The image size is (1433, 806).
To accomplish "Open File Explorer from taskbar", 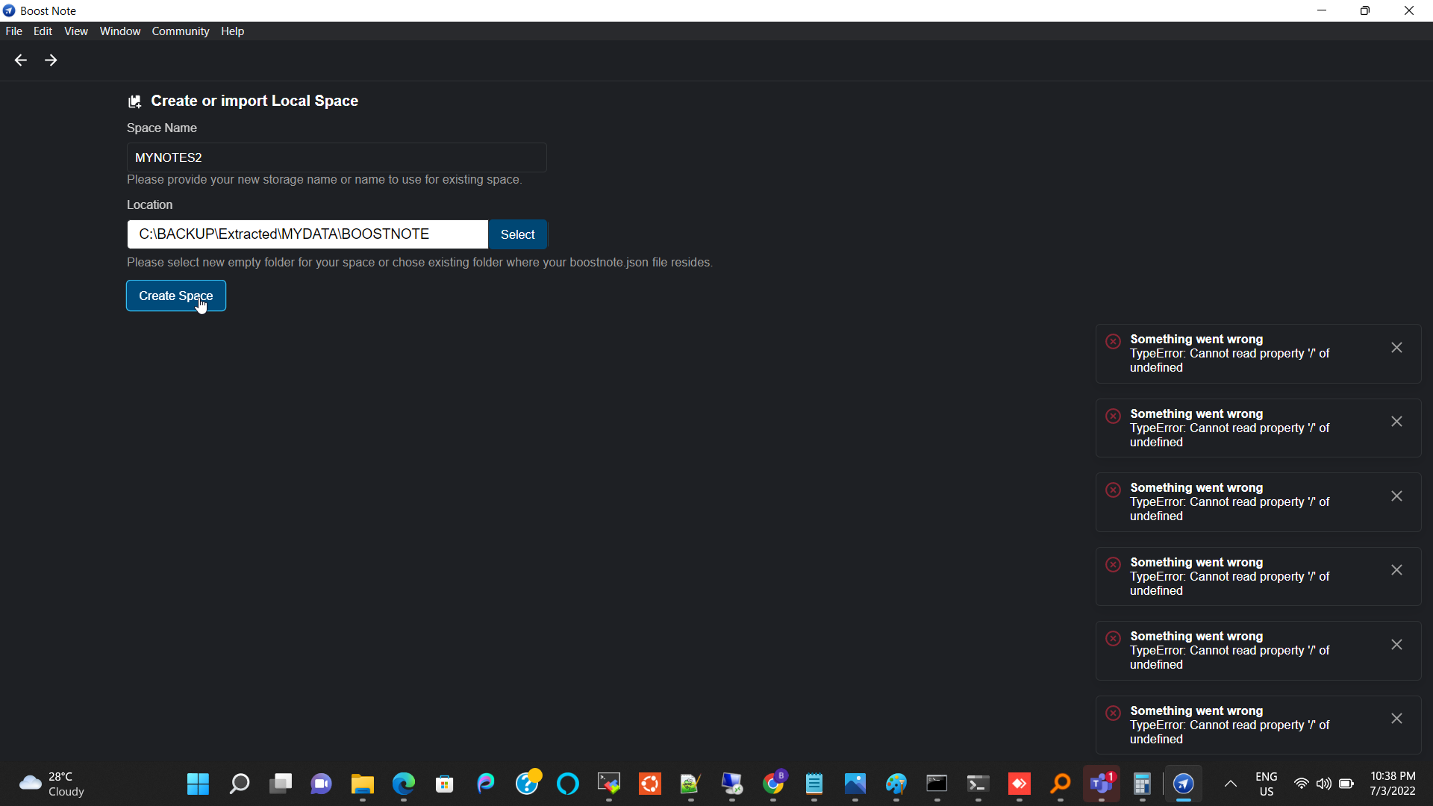I will [x=363, y=784].
